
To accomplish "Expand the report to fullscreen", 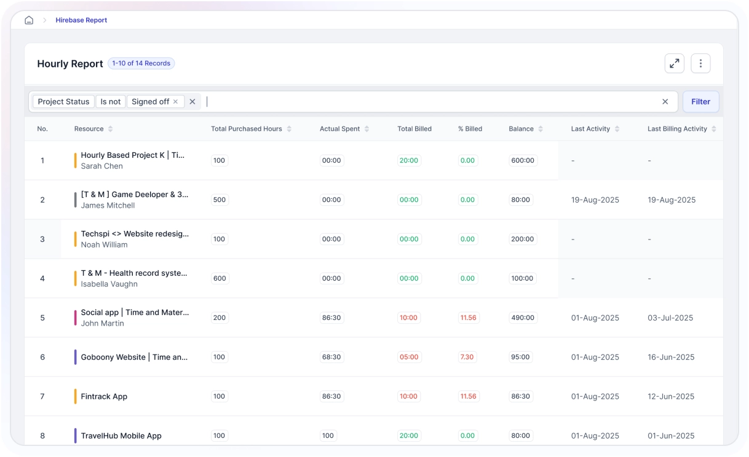I will (675, 63).
